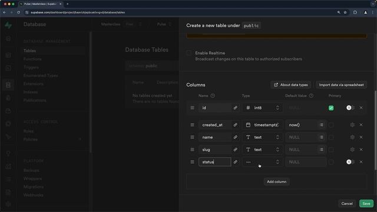The width and height of the screenshot is (377, 212).
Task: Click the slug column name field
Action: pos(214,150)
